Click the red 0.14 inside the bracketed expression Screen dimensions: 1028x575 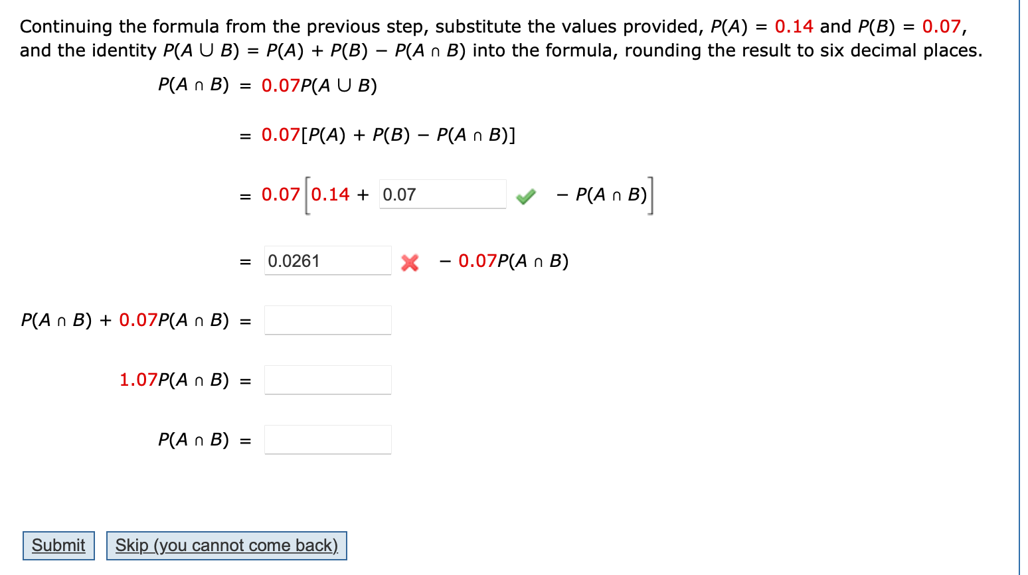[330, 194]
